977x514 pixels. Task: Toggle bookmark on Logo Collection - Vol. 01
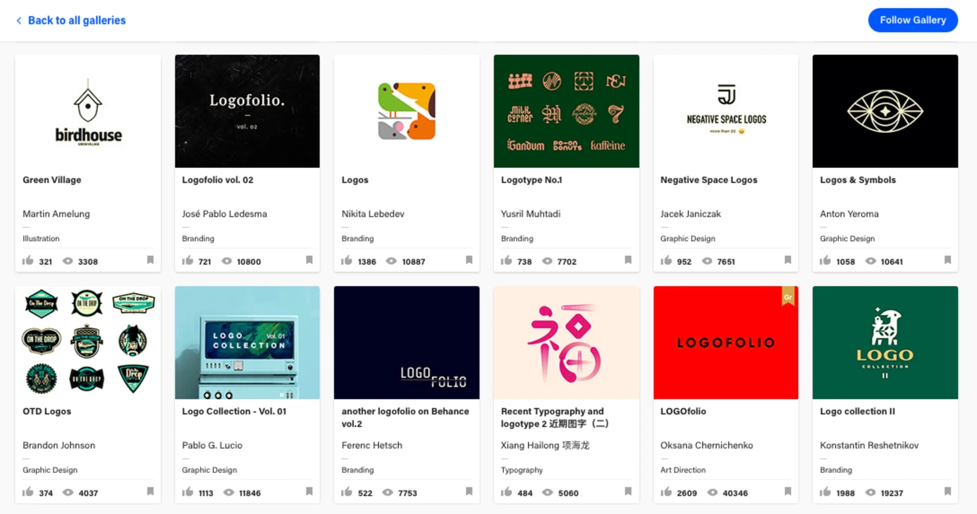pos(310,491)
